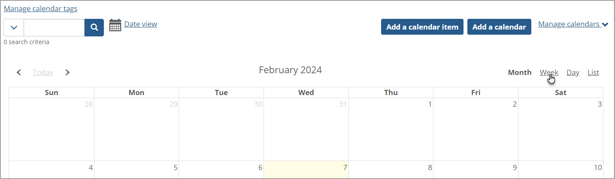Click the Add a calendar button

click(499, 27)
